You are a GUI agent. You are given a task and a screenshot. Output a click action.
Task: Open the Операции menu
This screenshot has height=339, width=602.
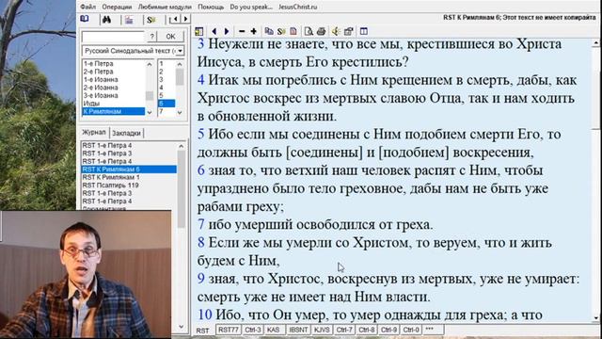117,7
